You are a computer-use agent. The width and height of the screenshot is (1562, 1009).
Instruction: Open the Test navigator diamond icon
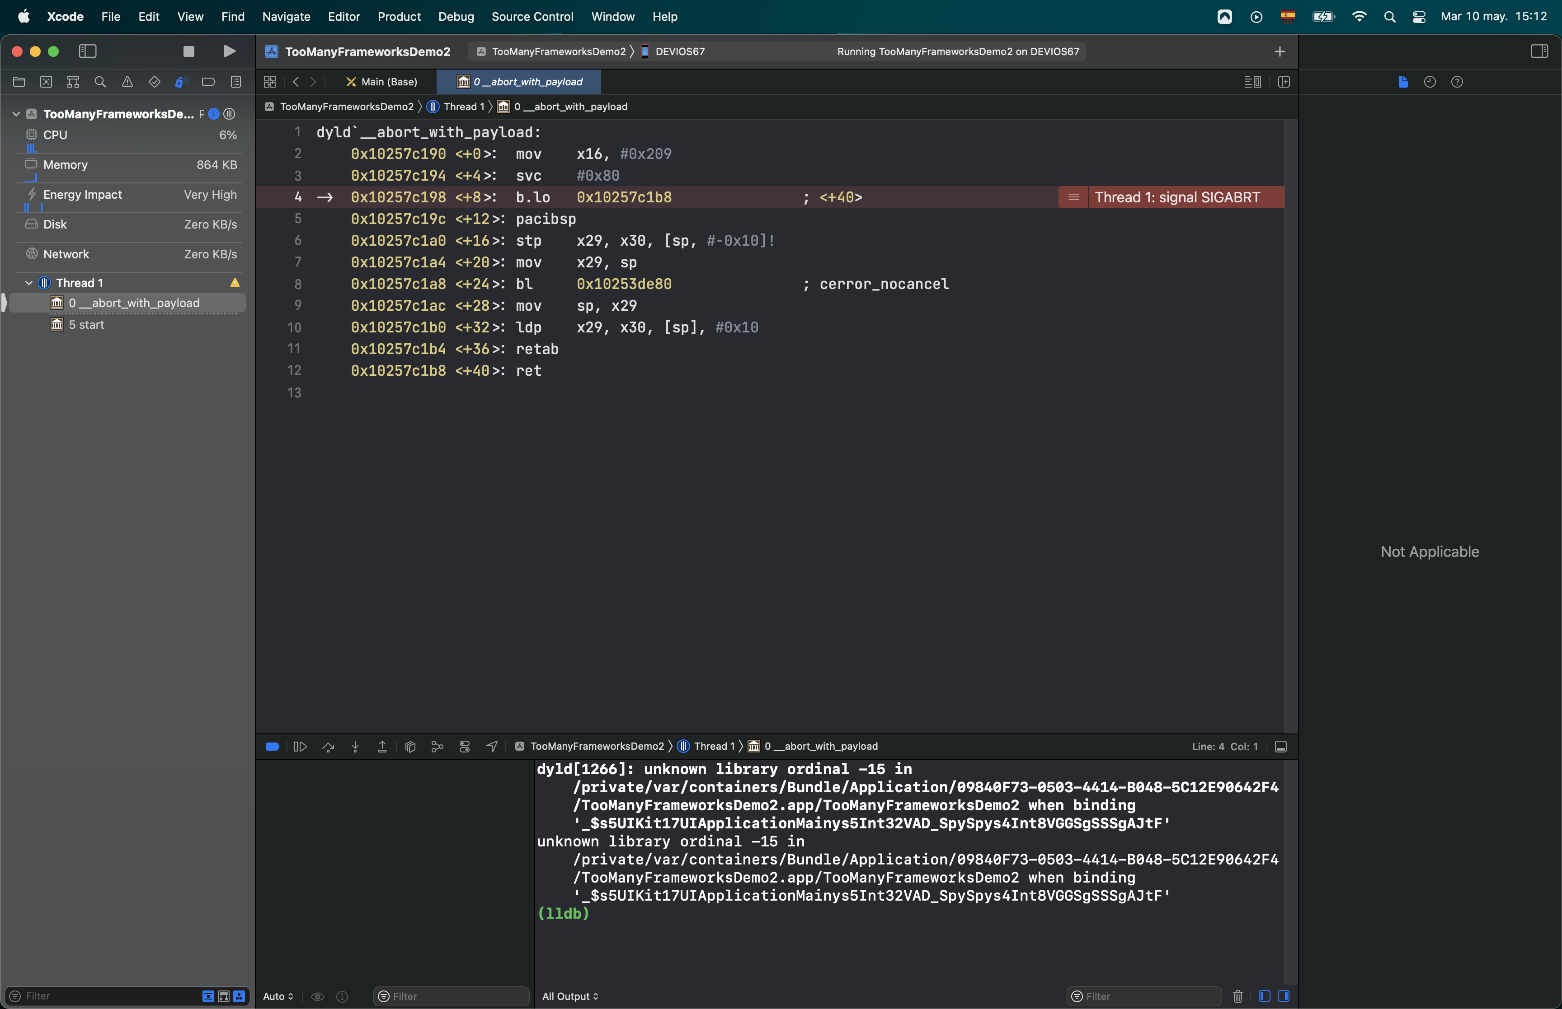click(x=155, y=82)
